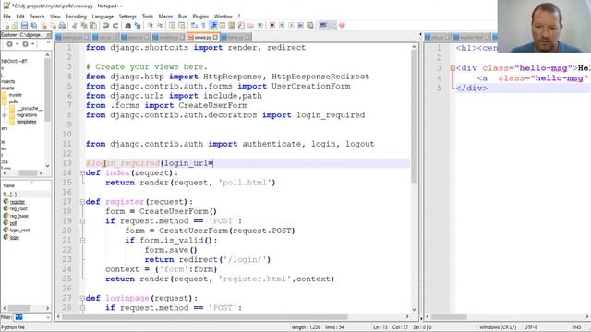Collapse the fold at def register line
Viewport: 591px width, 332px height.
(x=82, y=202)
